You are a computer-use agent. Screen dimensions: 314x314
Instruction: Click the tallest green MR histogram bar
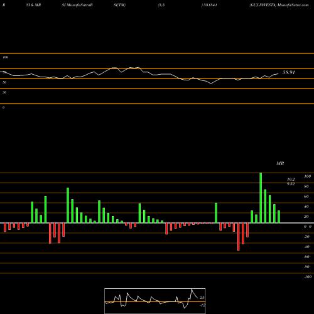click(x=261, y=198)
